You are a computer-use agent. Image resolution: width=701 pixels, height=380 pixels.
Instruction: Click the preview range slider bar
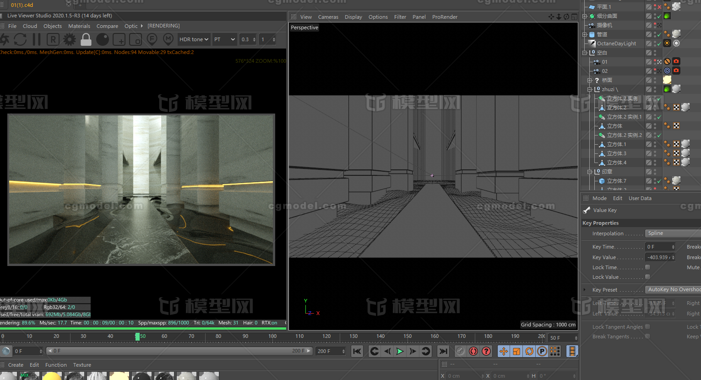tap(179, 351)
